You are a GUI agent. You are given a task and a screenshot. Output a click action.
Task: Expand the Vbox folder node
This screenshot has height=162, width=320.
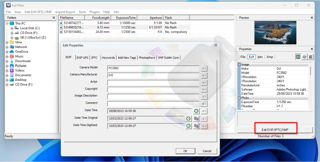[x=7, y=42]
